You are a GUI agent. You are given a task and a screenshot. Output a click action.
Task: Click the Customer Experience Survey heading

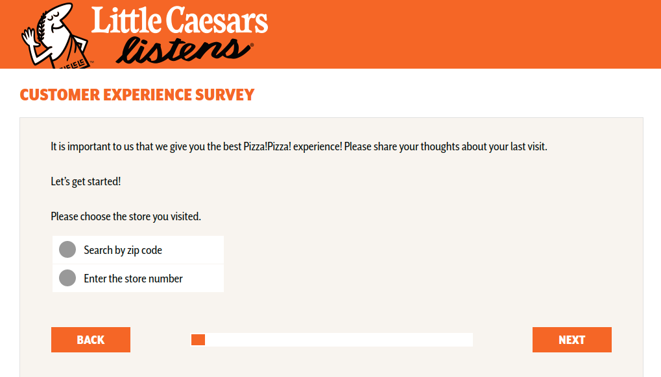pyautogui.click(x=136, y=95)
